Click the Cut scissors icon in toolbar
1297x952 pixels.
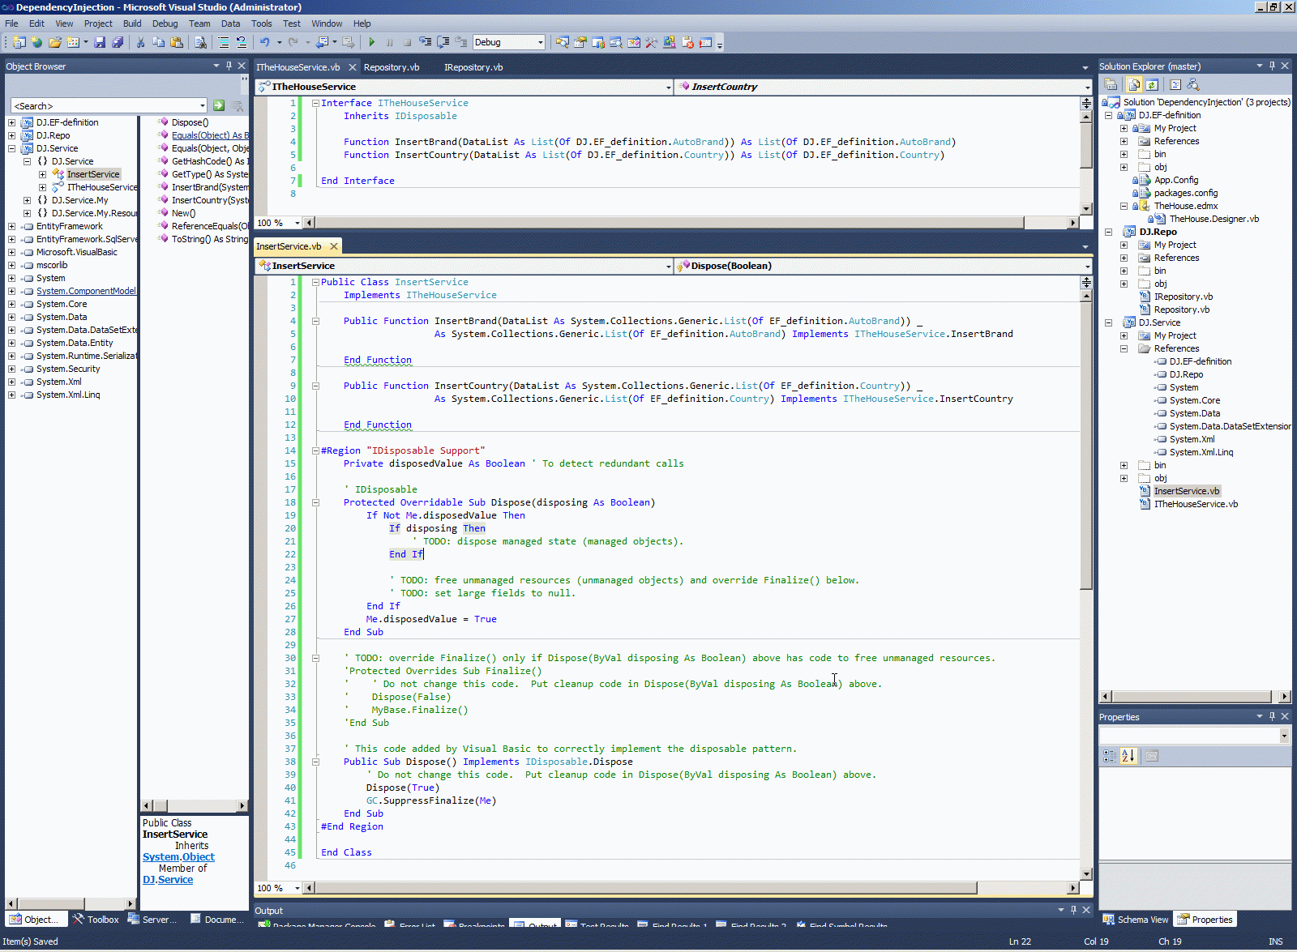[x=140, y=42]
